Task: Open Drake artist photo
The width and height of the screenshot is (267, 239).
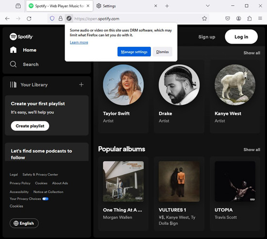Action: point(179,85)
